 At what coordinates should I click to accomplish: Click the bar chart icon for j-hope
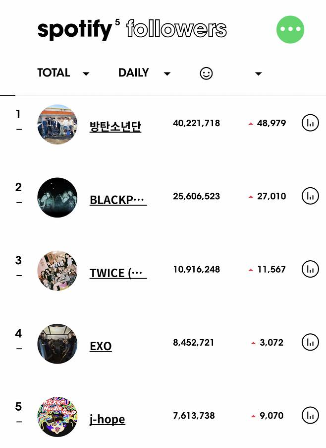coord(310,415)
